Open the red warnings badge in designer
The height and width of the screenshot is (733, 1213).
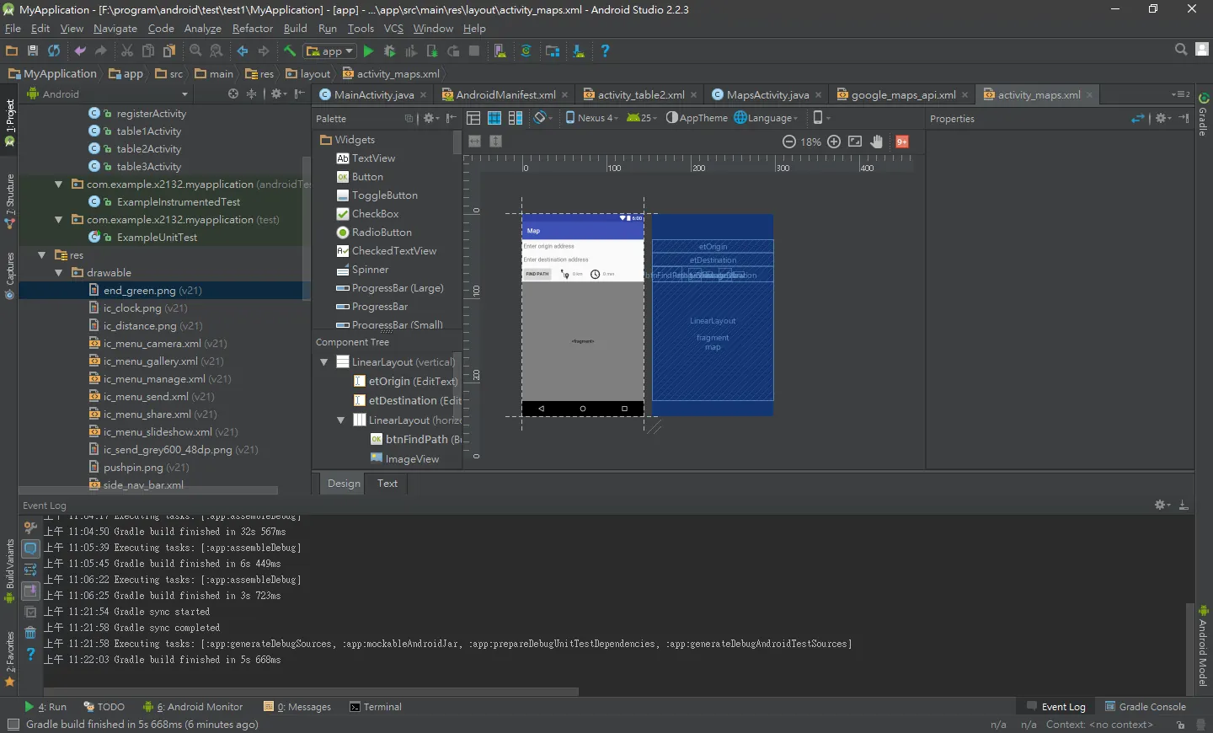point(902,142)
